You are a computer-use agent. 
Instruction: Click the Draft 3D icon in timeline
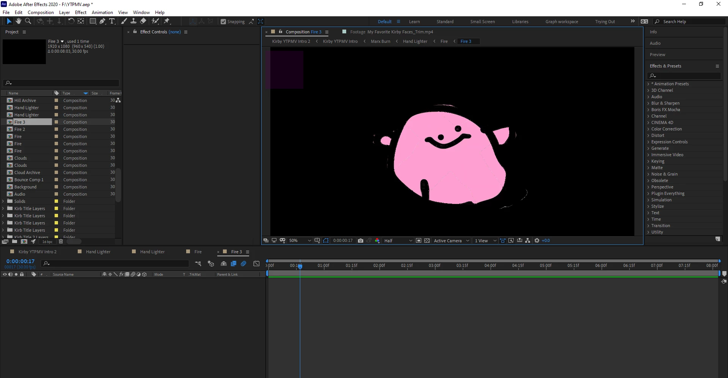(211, 264)
